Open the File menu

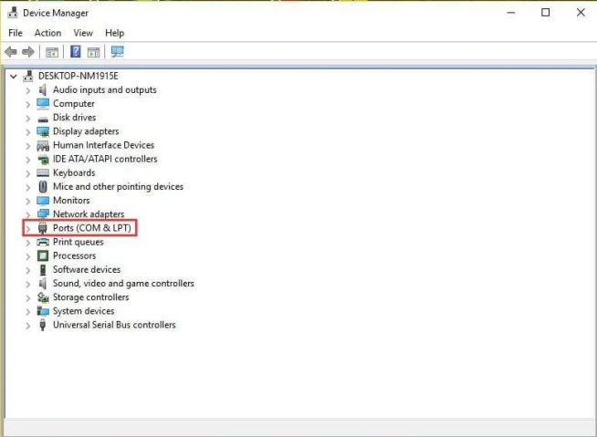pyautogui.click(x=16, y=33)
